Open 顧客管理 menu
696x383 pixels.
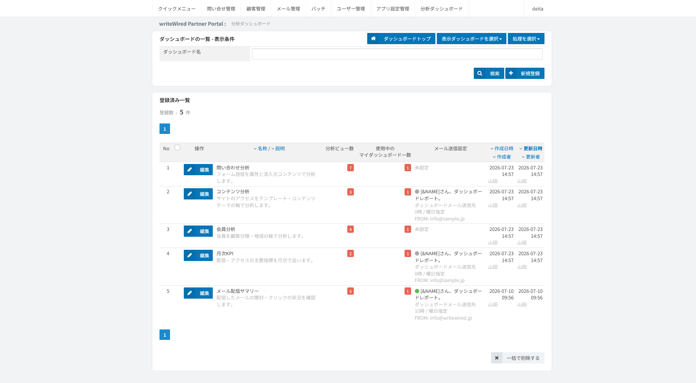[256, 8]
